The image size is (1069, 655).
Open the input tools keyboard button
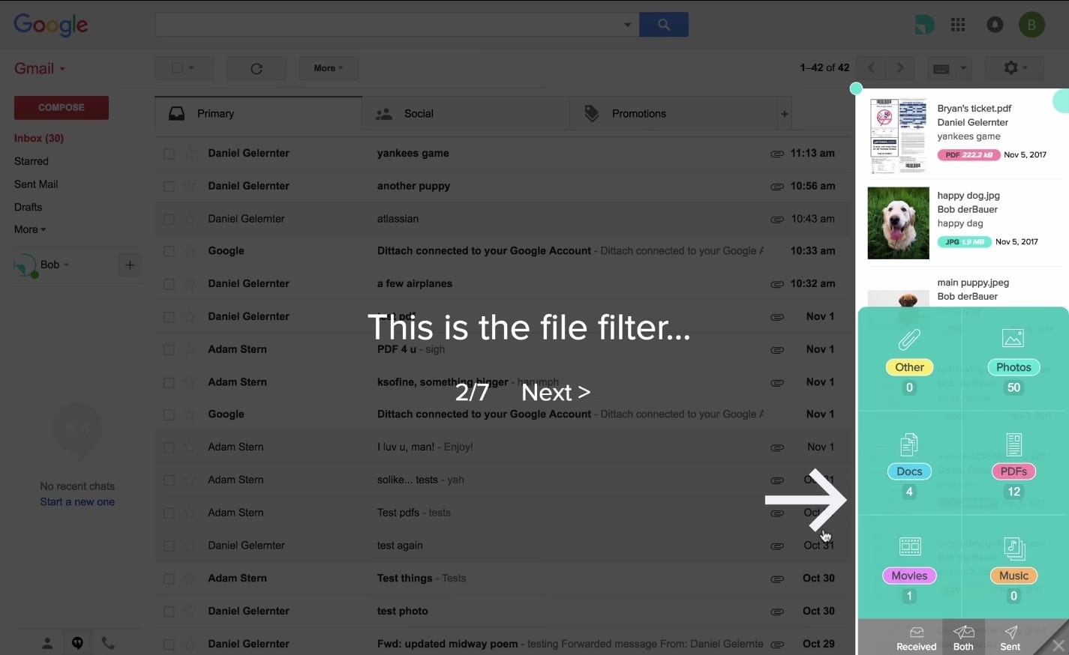pyautogui.click(x=941, y=68)
